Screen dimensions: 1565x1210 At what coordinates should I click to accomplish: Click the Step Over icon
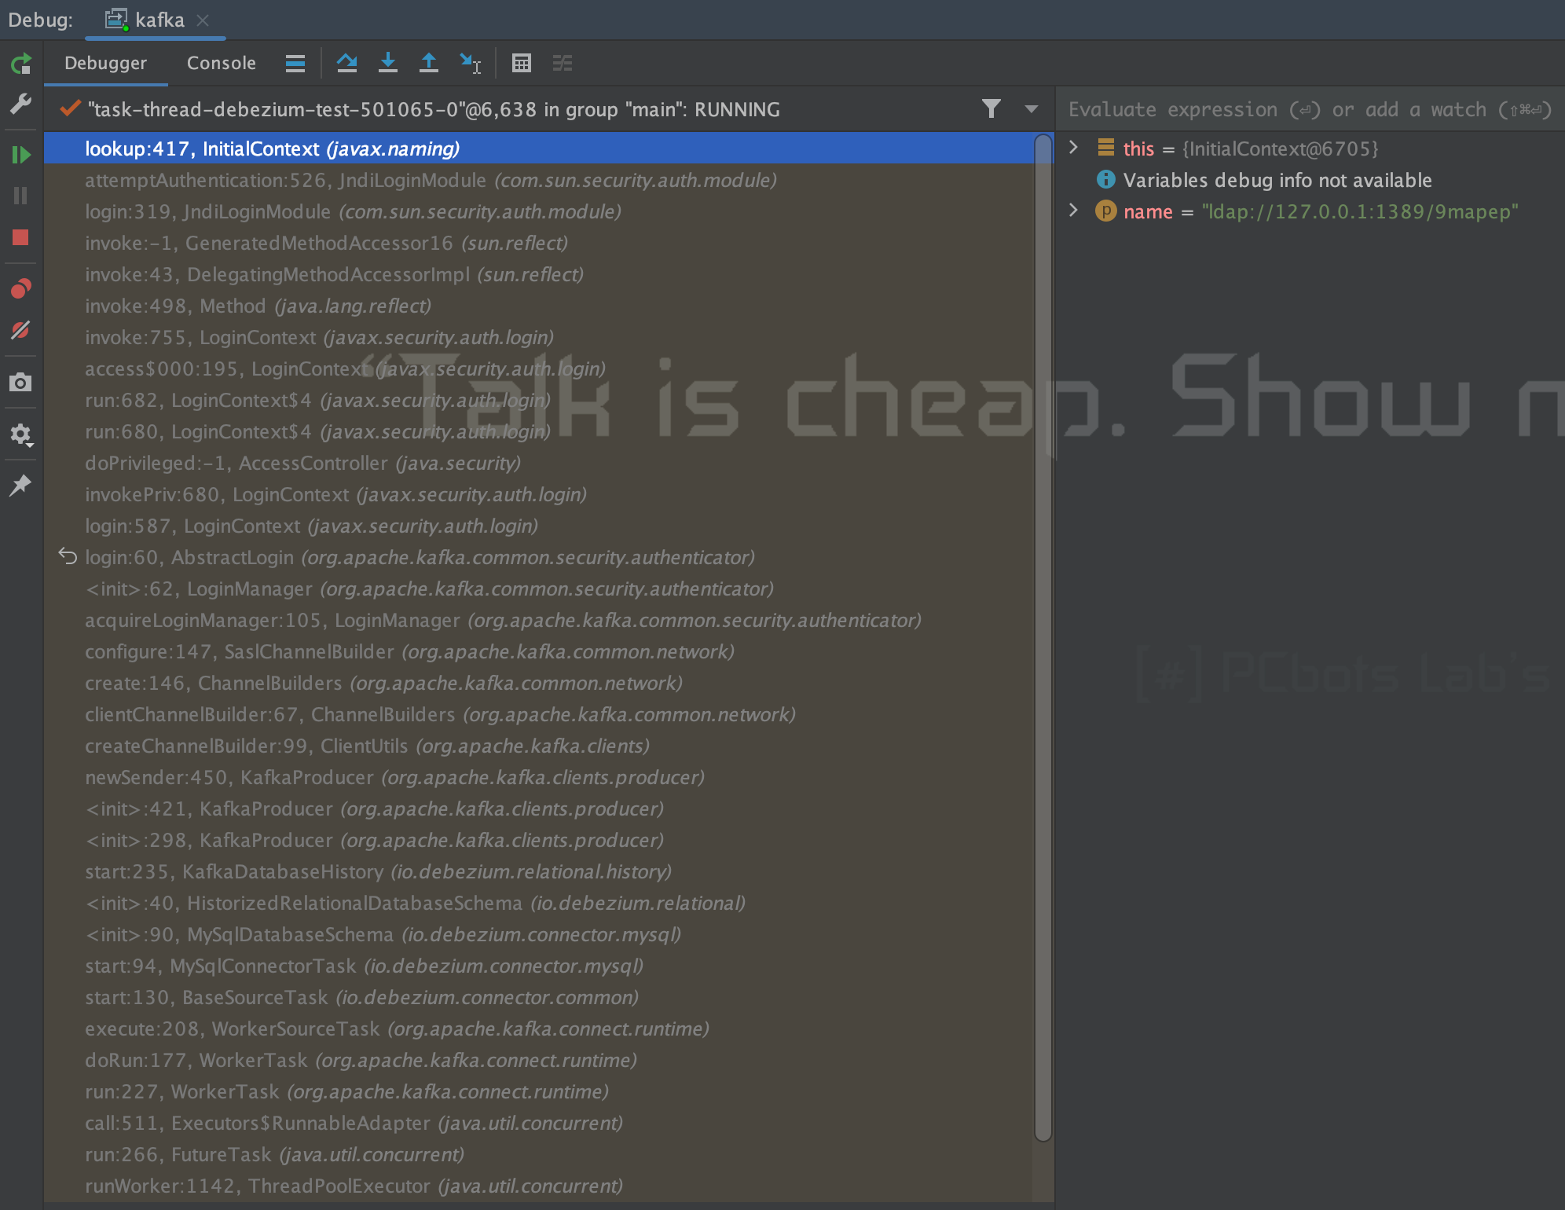pyautogui.click(x=346, y=64)
